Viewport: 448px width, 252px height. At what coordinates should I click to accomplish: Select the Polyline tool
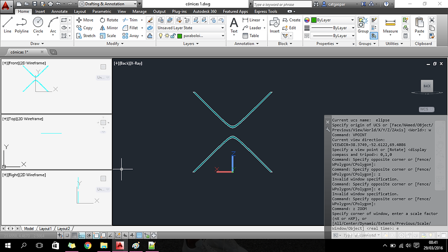[22, 25]
